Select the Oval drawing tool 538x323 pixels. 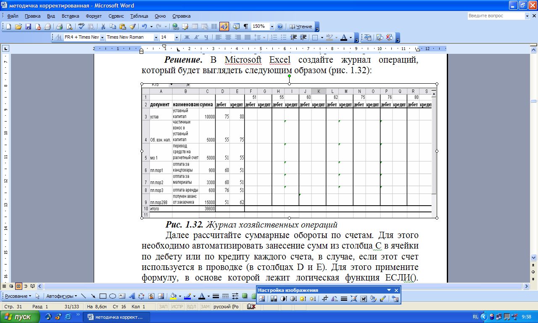[x=112, y=296]
